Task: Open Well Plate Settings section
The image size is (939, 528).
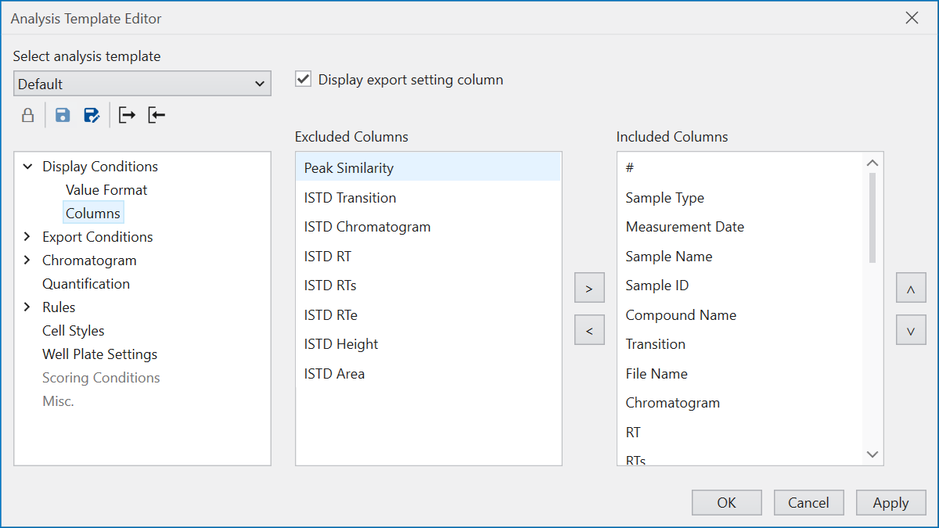Action: 99,354
